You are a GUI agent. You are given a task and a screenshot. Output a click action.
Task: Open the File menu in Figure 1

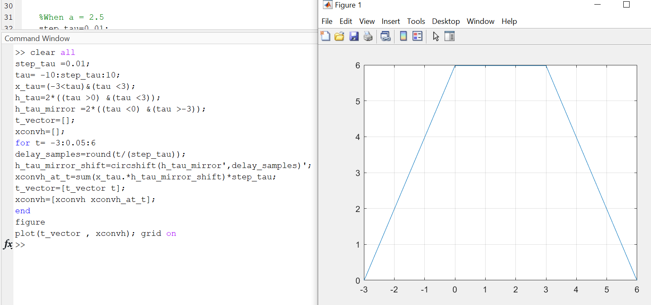click(x=327, y=21)
